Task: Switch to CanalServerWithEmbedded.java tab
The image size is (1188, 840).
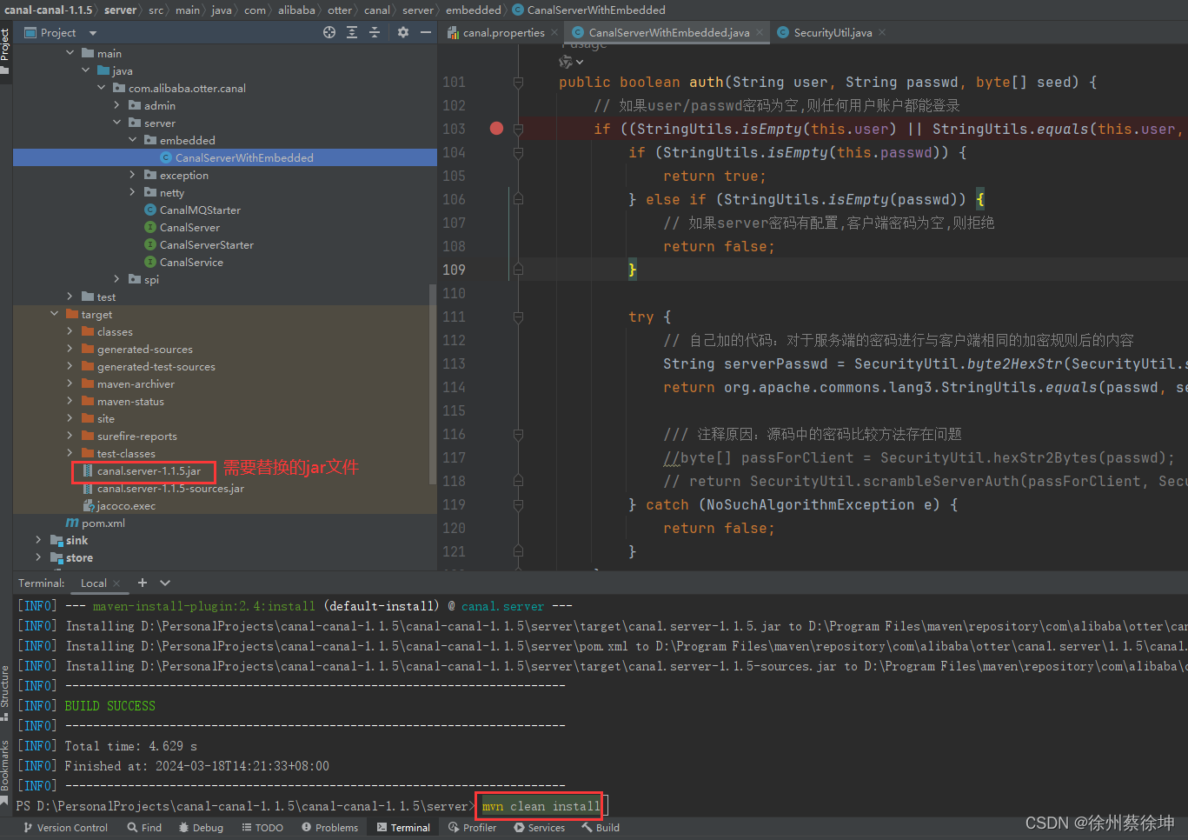Action: pyautogui.click(x=668, y=32)
